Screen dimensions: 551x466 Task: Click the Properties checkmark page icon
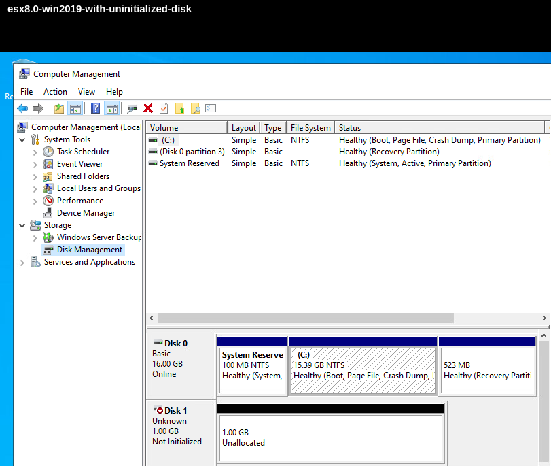[x=164, y=108]
